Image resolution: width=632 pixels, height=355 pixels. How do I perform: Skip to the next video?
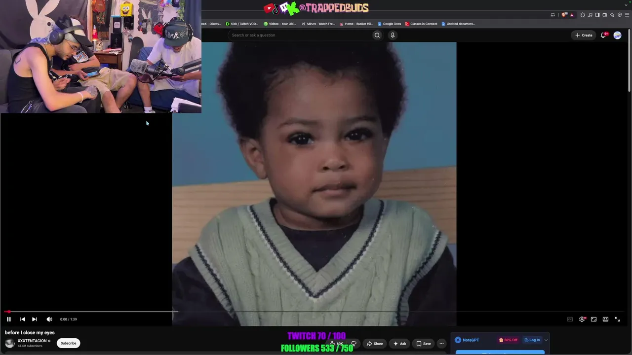coord(35,319)
